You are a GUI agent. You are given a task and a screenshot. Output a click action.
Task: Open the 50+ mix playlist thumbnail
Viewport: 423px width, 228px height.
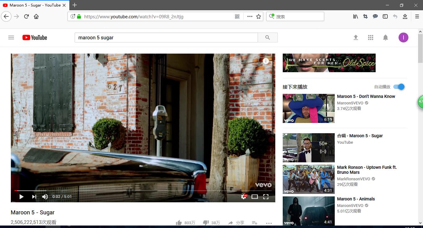coord(309,148)
